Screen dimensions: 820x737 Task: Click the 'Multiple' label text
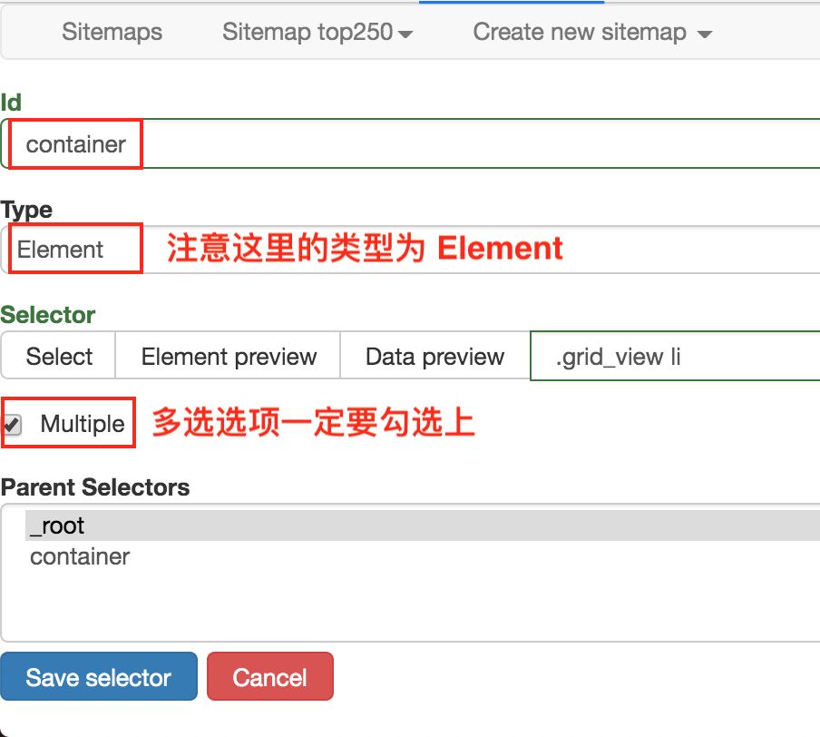(x=83, y=424)
